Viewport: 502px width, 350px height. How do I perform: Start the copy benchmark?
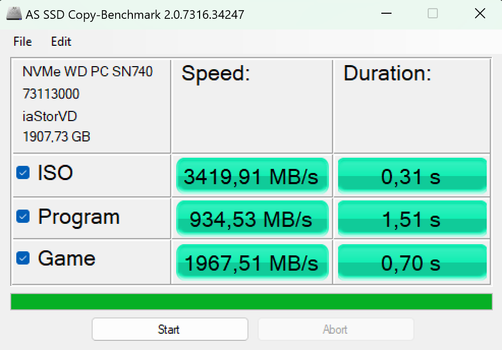coord(169,329)
